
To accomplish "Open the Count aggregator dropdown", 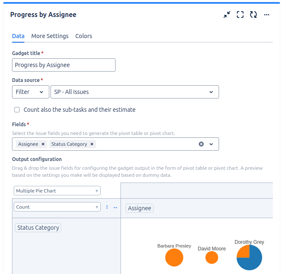I will [x=57, y=207].
